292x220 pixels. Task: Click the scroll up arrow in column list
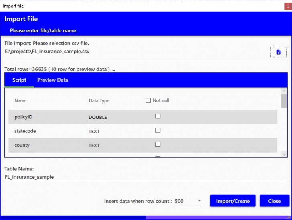(284, 90)
